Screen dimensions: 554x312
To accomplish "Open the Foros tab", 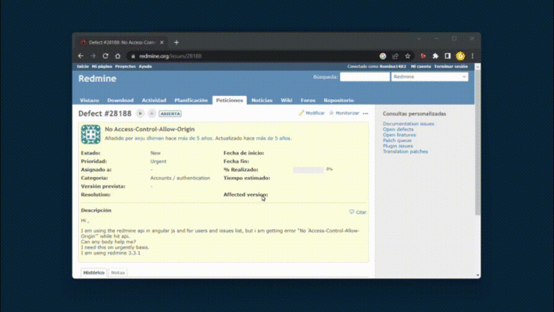I will [308, 101].
